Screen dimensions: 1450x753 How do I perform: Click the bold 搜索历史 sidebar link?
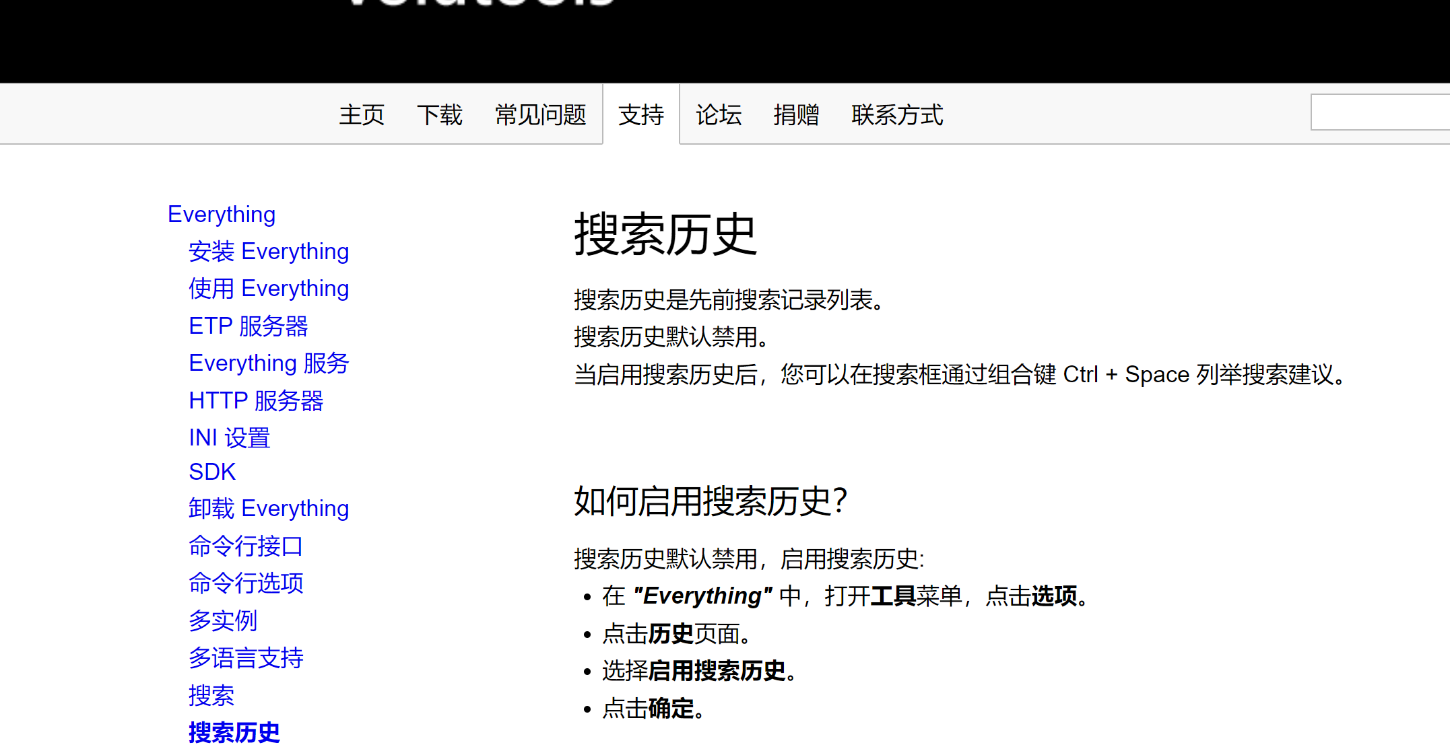pyautogui.click(x=234, y=732)
